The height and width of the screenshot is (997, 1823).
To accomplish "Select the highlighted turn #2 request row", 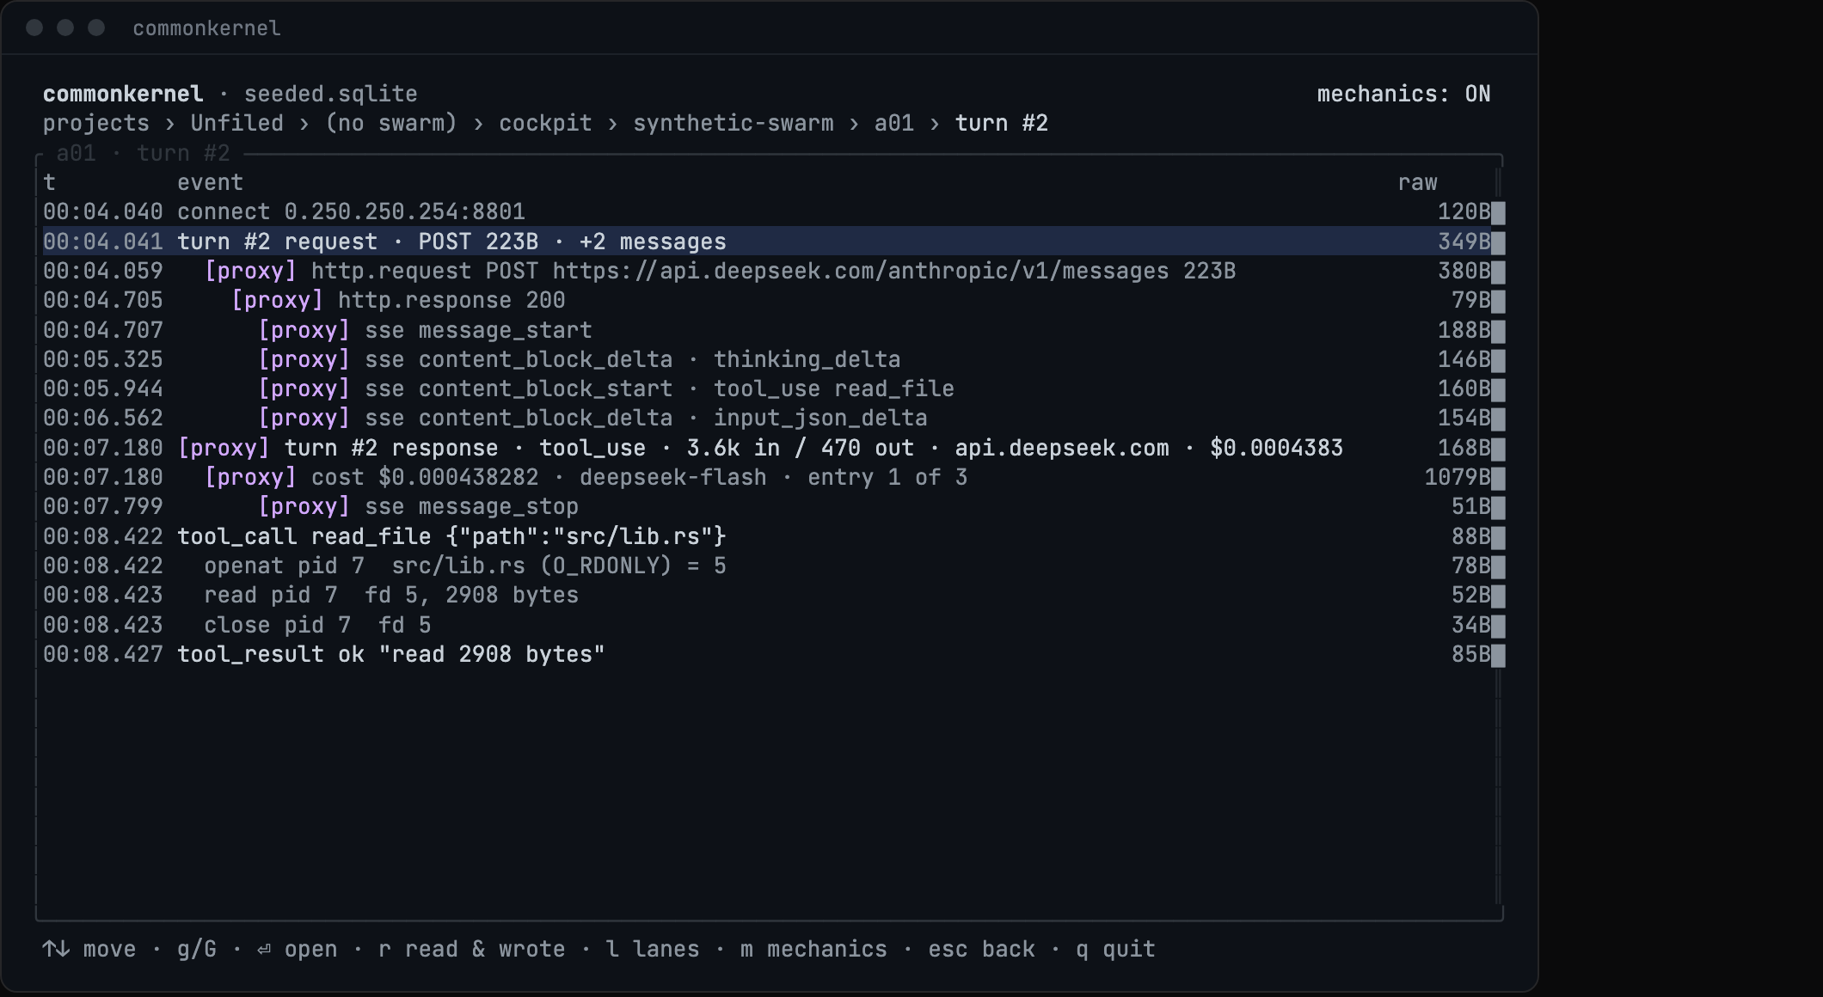I will (769, 242).
